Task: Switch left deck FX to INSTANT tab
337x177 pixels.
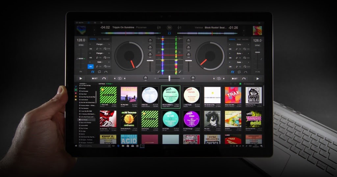Action: coord(106,39)
